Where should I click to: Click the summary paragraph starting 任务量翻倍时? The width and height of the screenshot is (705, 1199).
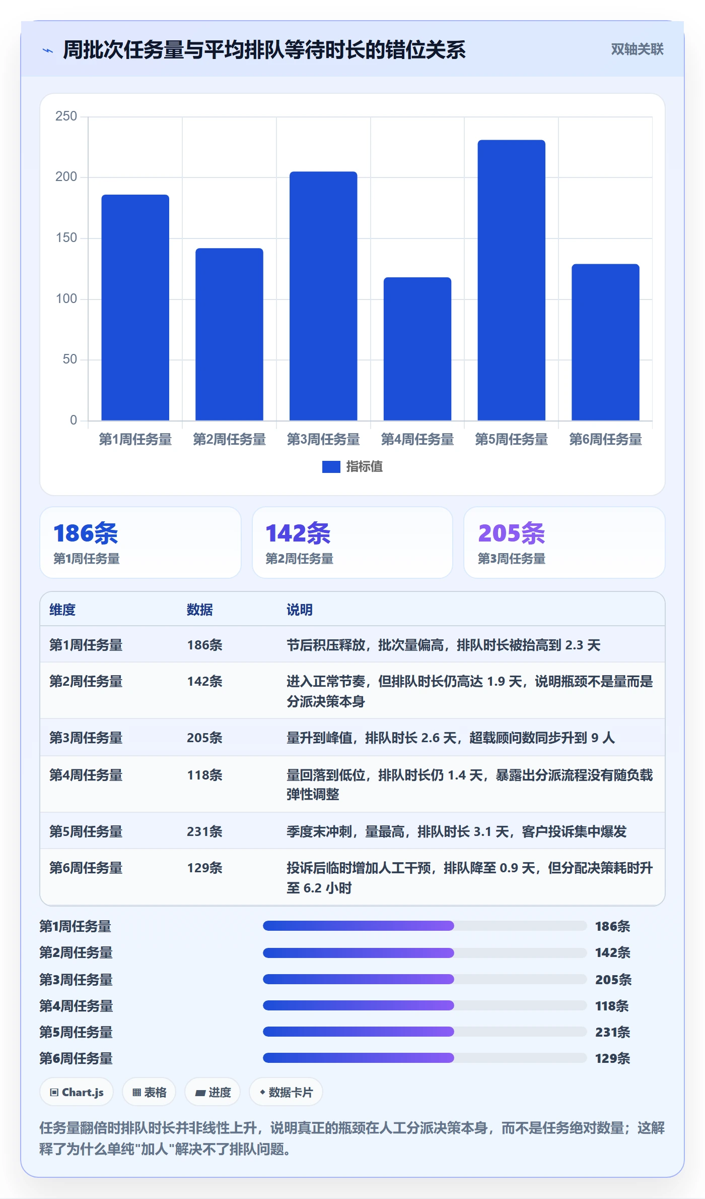pyautogui.click(x=352, y=1138)
